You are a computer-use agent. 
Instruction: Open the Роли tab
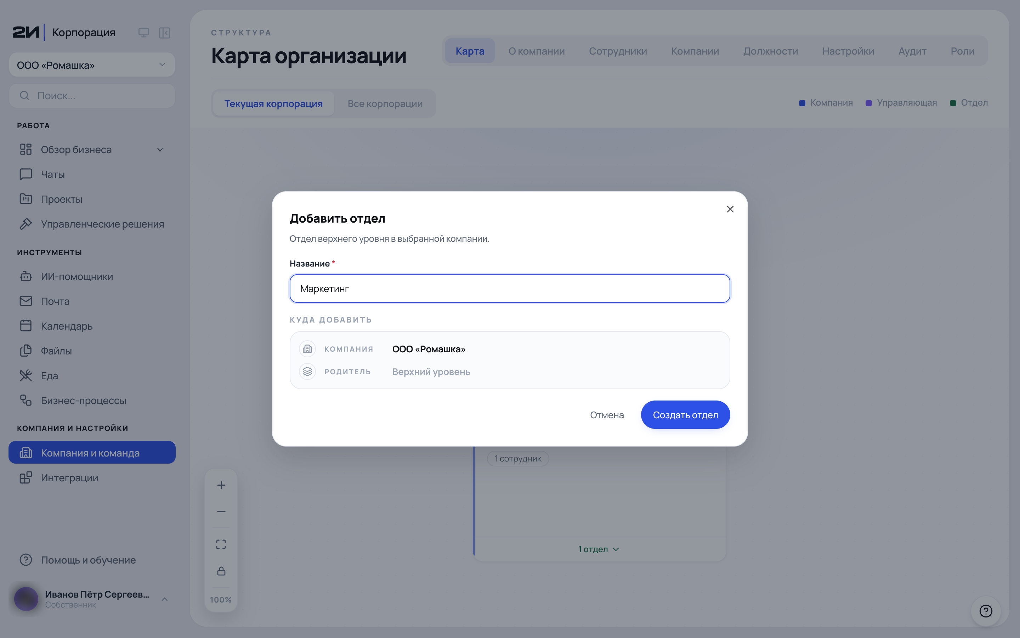pyautogui.click(x=962, y=51)
